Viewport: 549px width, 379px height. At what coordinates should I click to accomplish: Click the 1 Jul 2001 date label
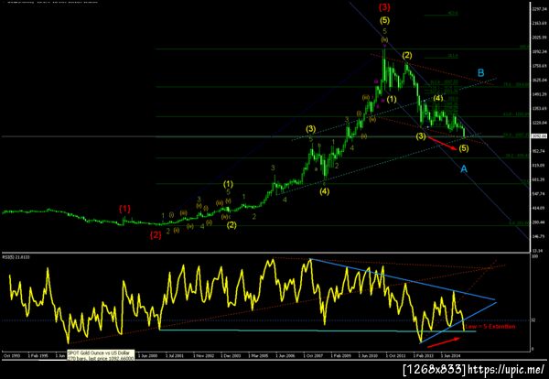175,355
